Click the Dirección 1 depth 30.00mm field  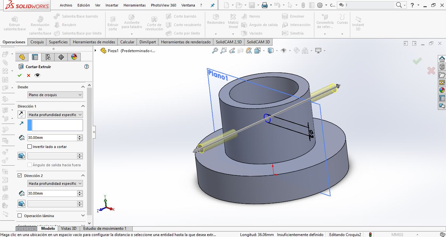pyautogui.click(x=52, y=138)
